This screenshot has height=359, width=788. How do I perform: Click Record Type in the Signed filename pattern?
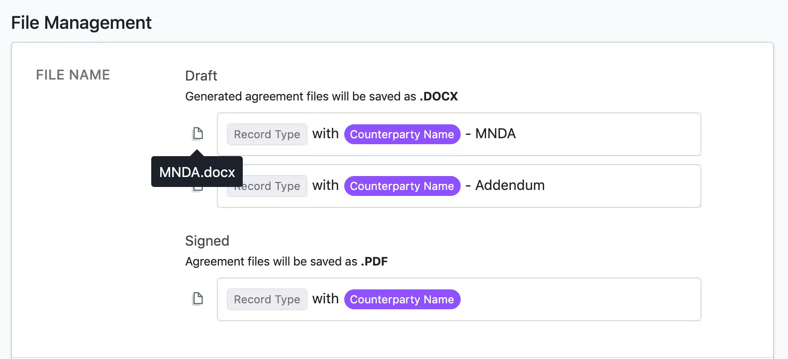pyautogui.click(x=267, y=299)
